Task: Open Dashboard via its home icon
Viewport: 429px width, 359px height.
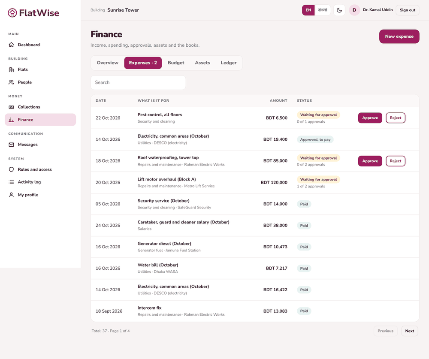Action: point(11,45)
